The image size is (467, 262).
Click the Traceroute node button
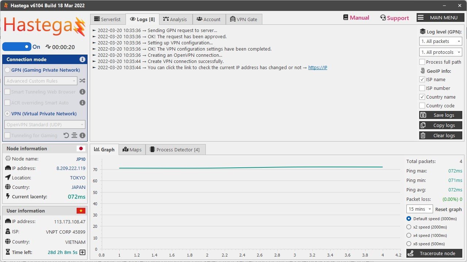434,253
